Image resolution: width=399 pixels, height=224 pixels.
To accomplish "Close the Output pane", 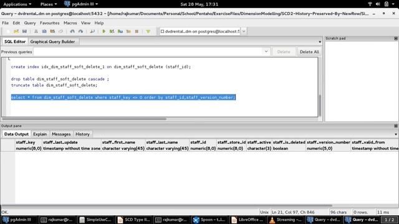I will click(396, 126).
